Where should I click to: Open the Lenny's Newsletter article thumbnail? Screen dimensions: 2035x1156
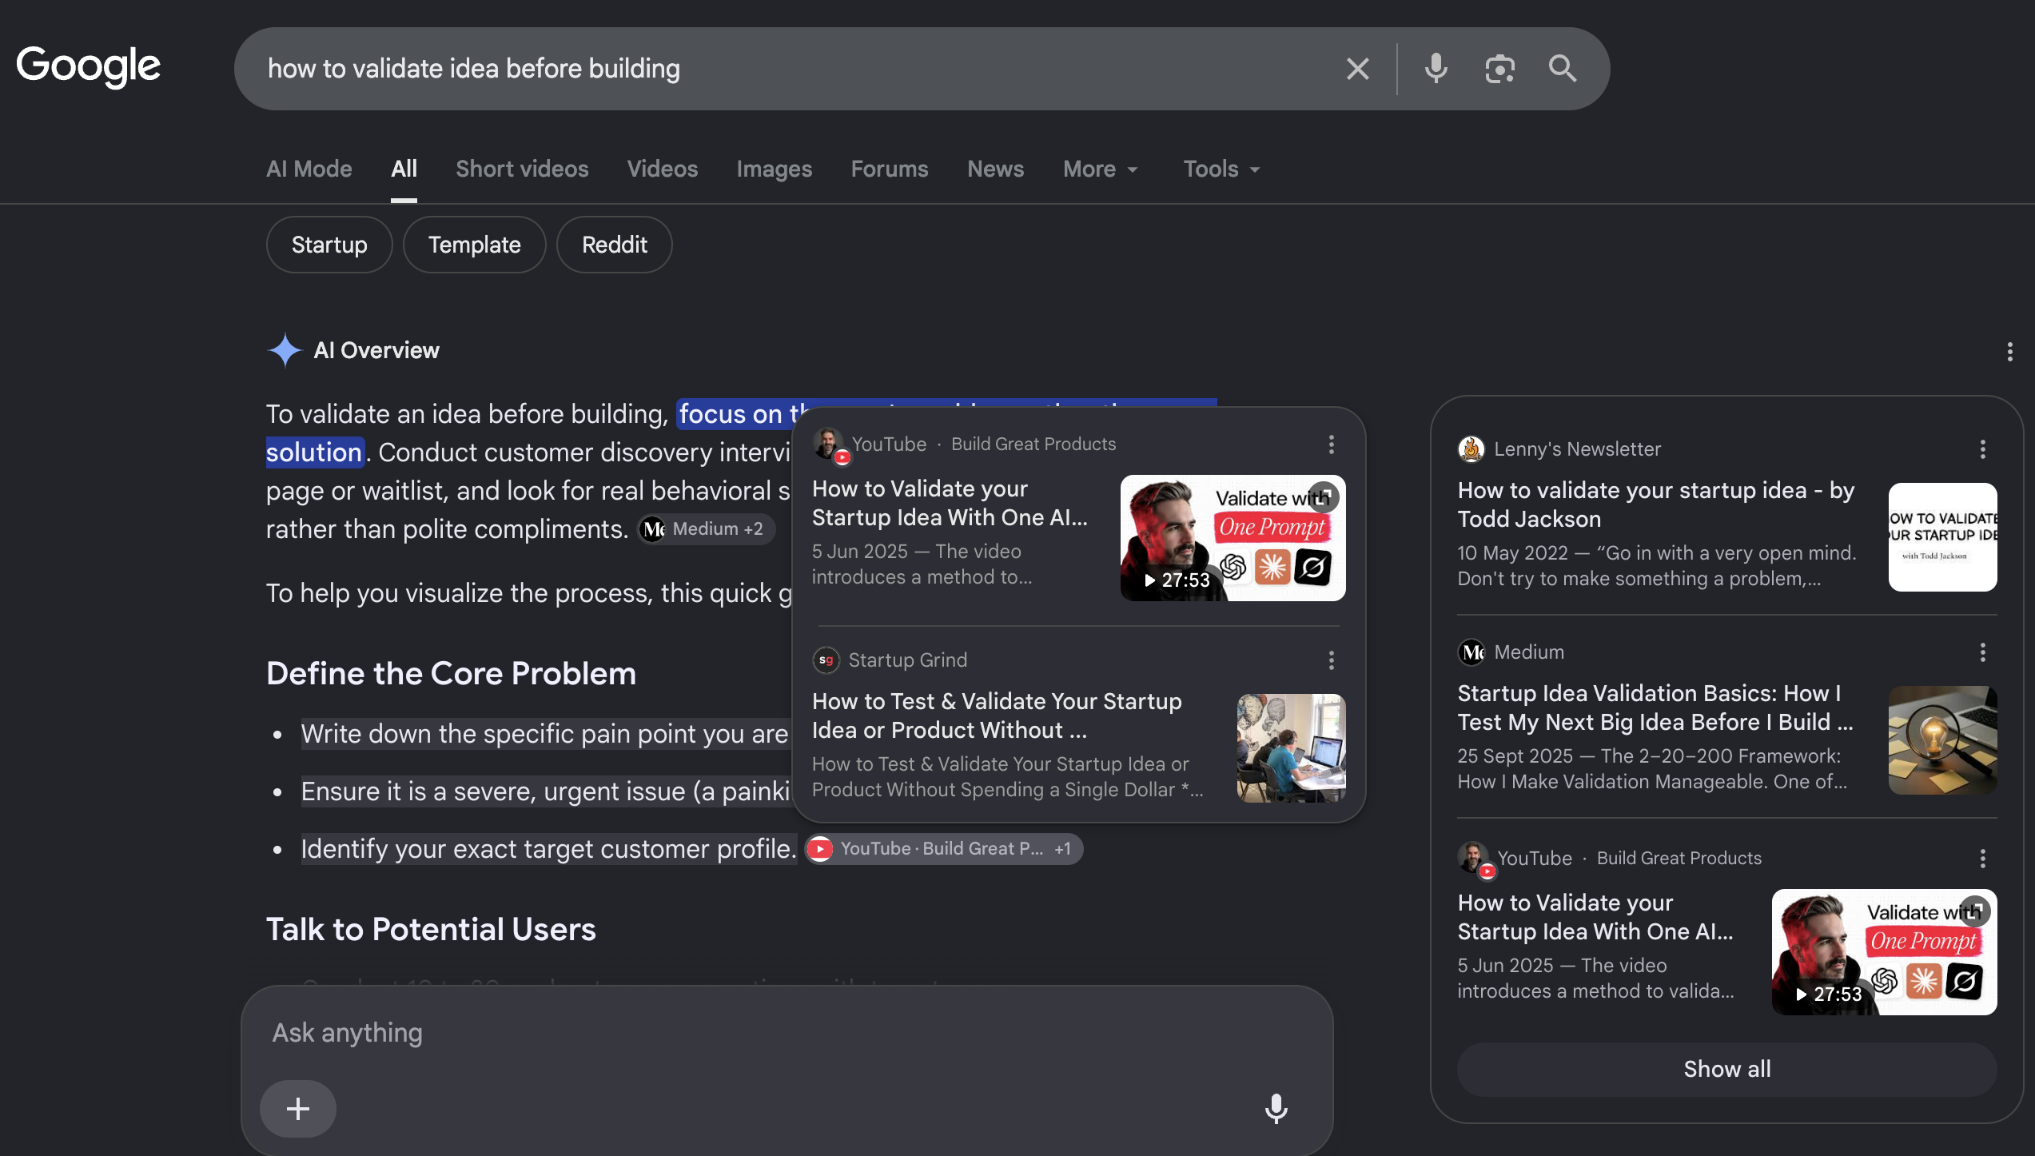pos(1943,537)
